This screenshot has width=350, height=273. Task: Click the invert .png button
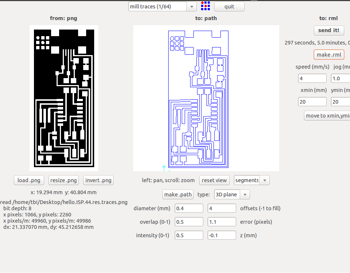tap(98, 180)
